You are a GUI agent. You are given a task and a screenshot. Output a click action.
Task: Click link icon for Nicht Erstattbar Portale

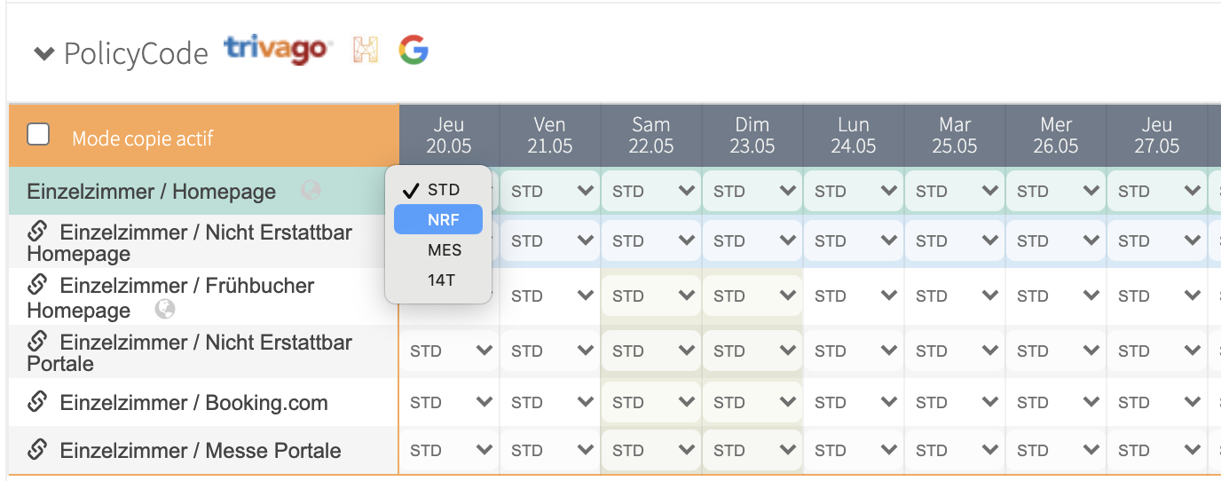click(37, 341)
